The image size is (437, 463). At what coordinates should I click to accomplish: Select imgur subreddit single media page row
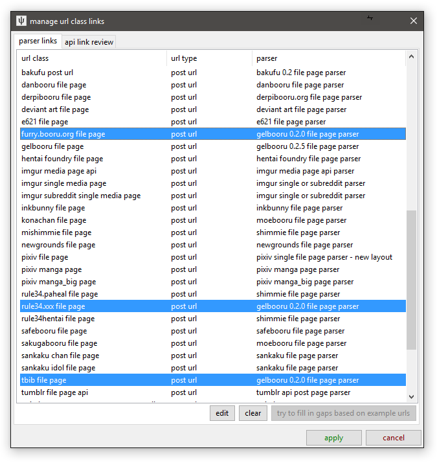click(213, 196)
